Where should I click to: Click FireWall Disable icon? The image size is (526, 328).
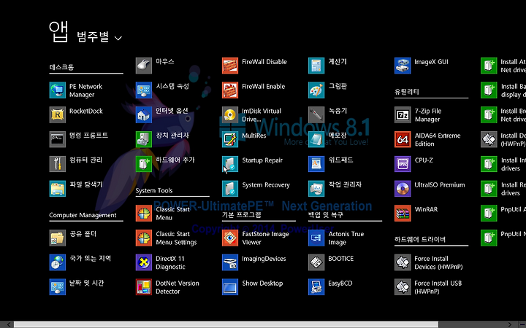(x=230, y=66)
